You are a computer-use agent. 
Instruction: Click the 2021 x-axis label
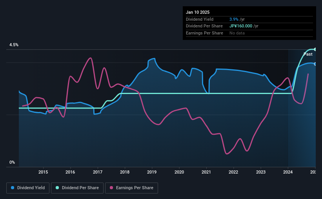(206, 172)
